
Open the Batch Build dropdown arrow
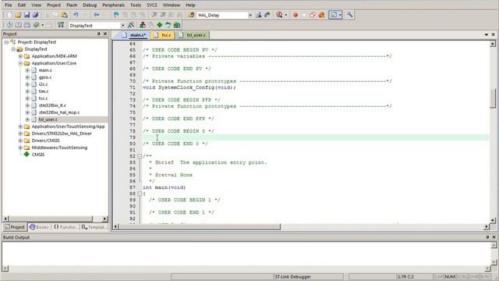point(42,25)
